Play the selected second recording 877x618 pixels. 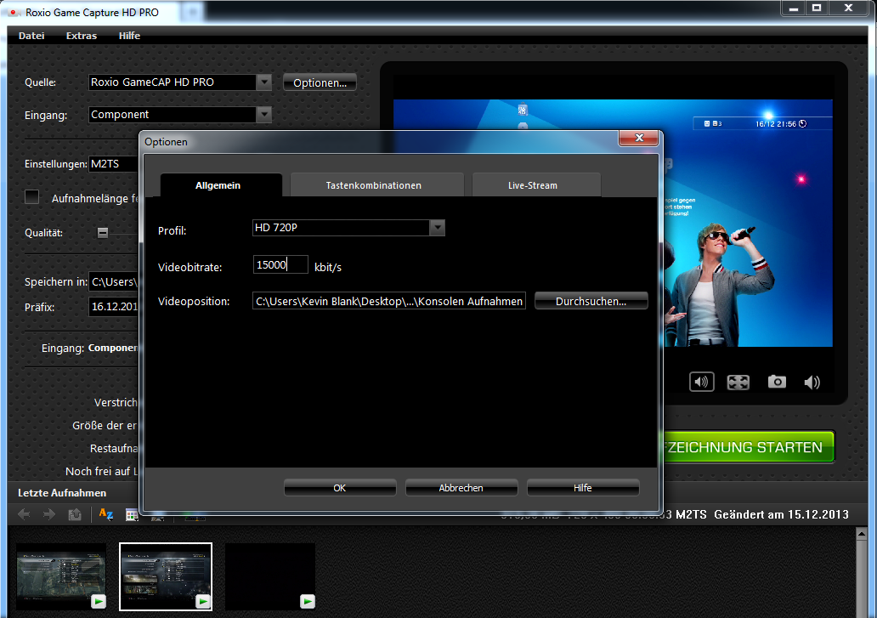tap(202, 601)
